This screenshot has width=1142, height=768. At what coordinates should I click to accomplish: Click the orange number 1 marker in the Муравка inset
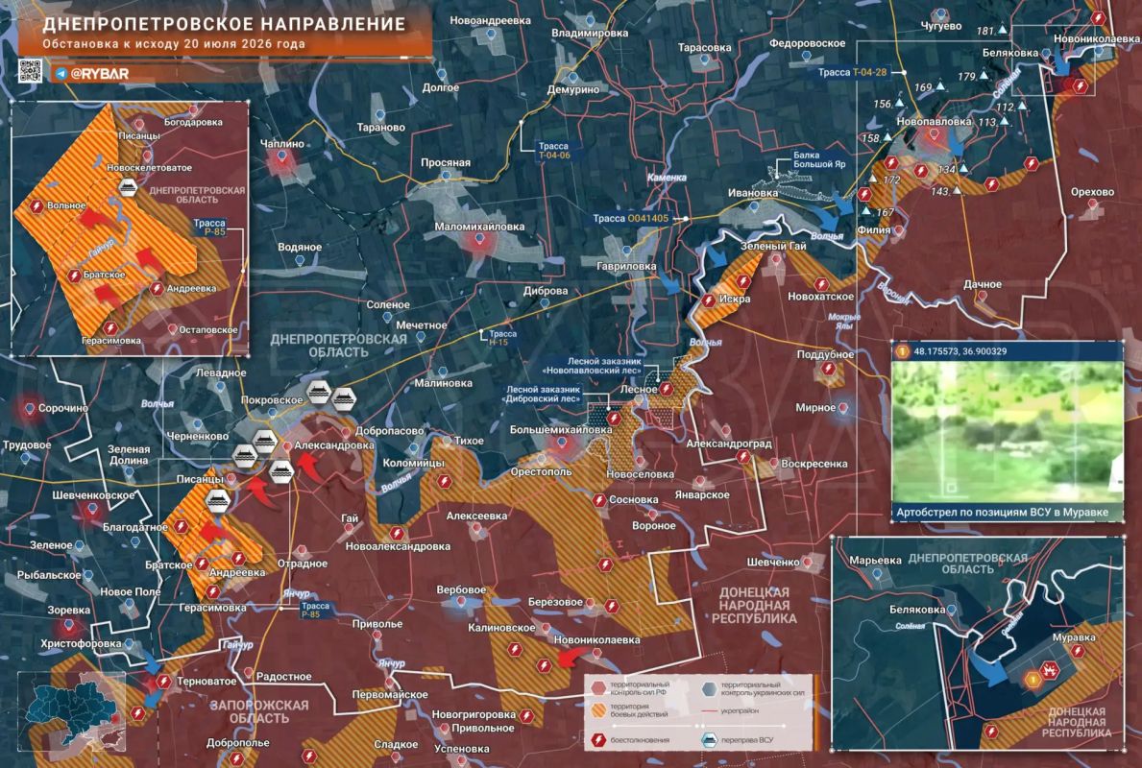tap(1033, 681)
